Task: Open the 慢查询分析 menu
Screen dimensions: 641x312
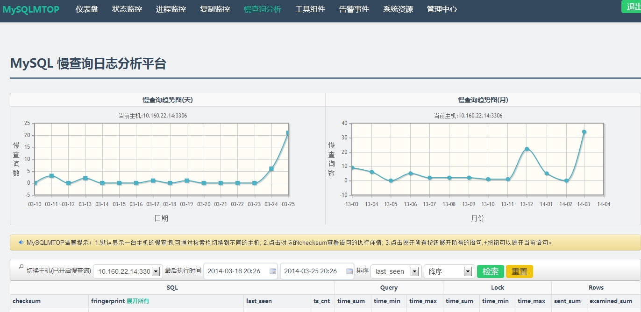Action: [x=263, y=9]
